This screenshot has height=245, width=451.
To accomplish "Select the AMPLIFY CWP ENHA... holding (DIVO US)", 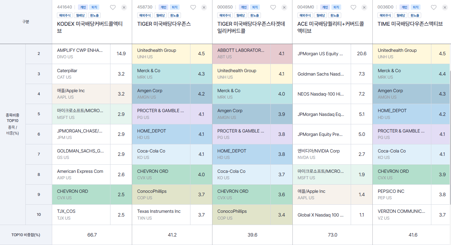I will click(x=81, y=54).
